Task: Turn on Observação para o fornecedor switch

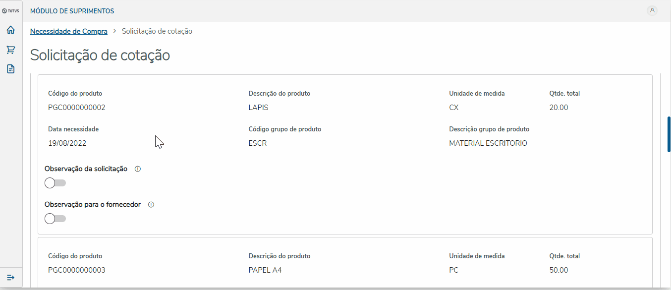Action: [55, 219]
